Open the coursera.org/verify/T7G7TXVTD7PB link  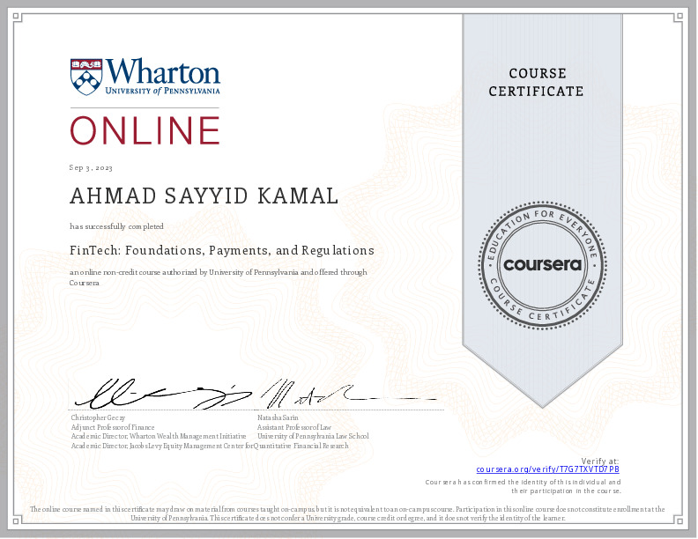pyautogui.click(x=547, y=469)
